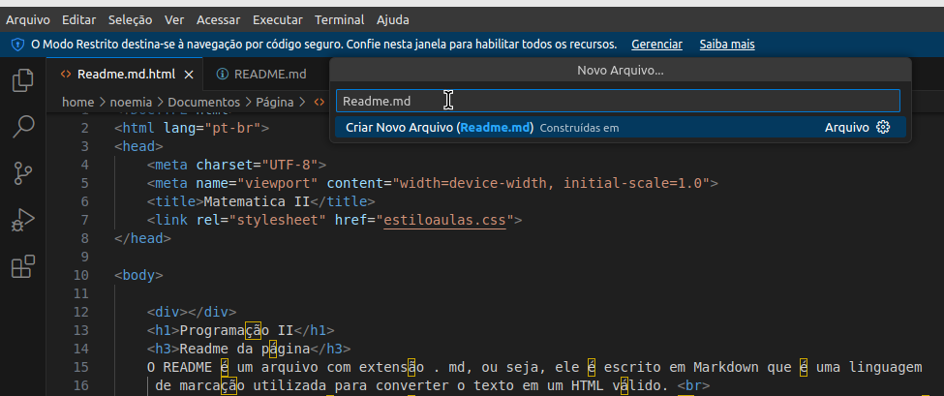Click HTML file icon on Readme.md.html tab
The height and width of the screenshot is (396, 944).
coord(66,74)
